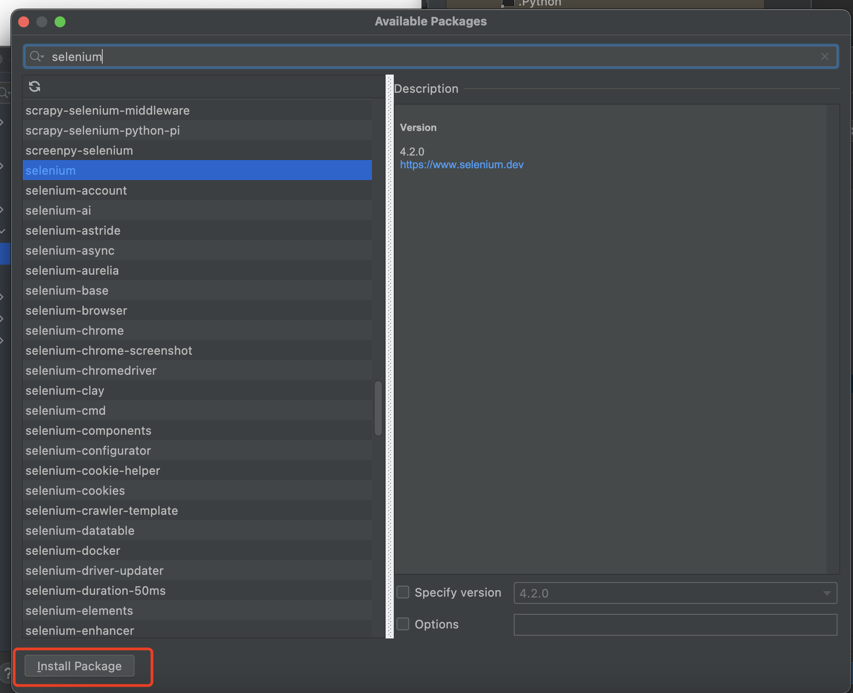Click the green zoom window button
The height and width of the screenshot is (693, 853).
60,22
